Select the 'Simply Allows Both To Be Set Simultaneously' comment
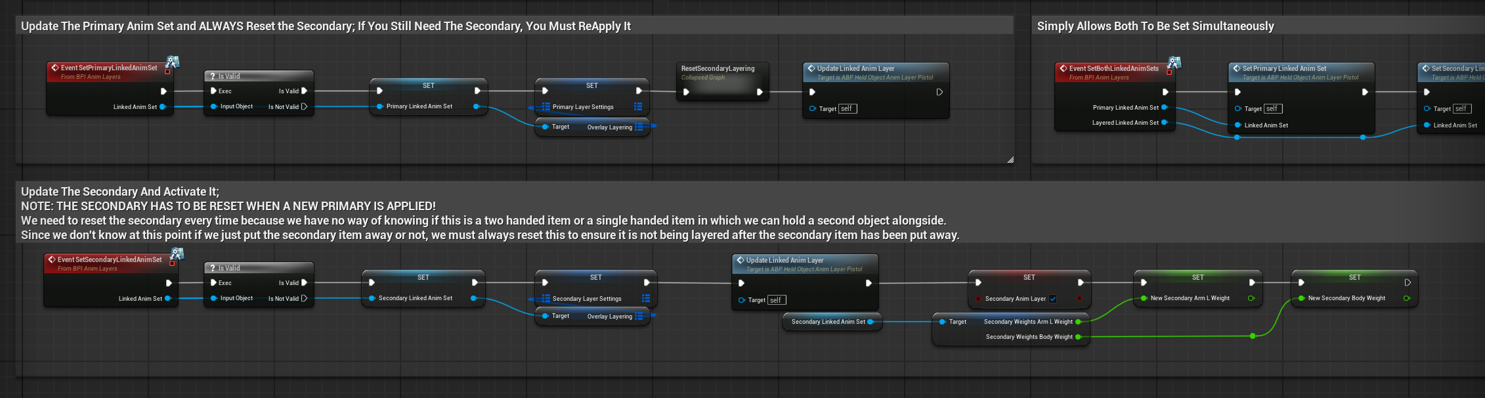Screen dimensions: 1485x398 [1155, 26]
